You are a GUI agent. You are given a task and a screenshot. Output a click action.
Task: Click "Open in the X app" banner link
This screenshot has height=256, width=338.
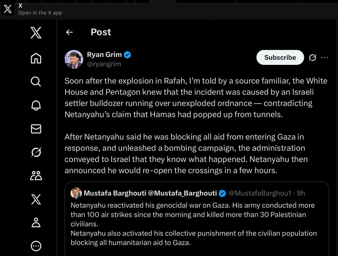pyautogui.click(x=40, y=13)
